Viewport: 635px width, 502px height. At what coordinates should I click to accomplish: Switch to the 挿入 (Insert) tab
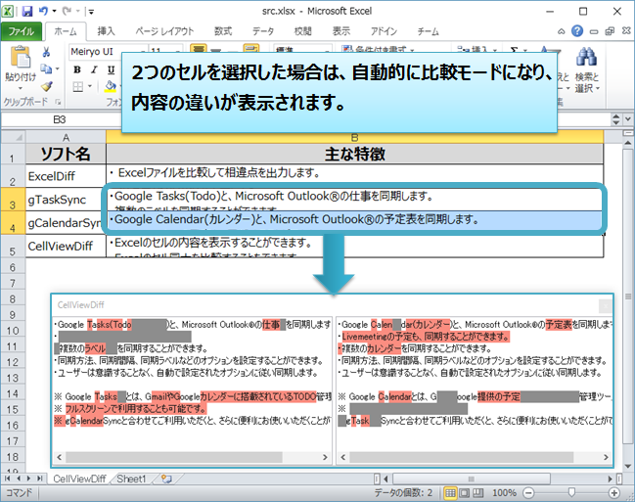pyautogui.click(x=106, y=31)
